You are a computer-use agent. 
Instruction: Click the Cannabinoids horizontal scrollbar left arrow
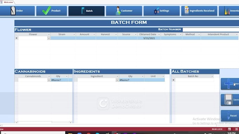(16, 122)
